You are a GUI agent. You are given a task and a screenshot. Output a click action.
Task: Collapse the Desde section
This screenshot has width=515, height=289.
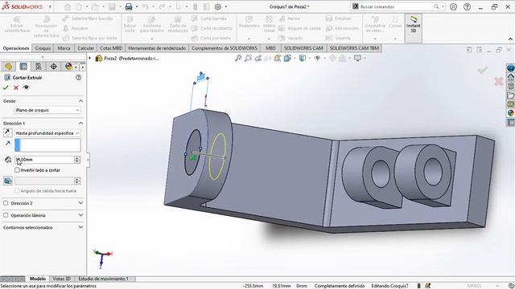point(80,101)
